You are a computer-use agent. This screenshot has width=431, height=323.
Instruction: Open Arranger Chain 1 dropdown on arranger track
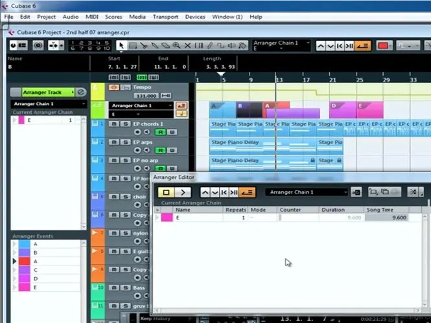point(141,106)
